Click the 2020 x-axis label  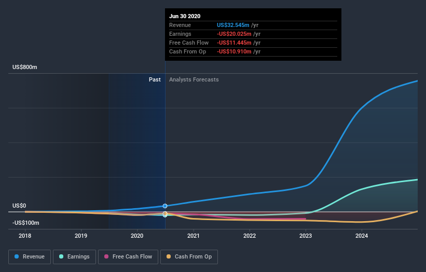137,236
